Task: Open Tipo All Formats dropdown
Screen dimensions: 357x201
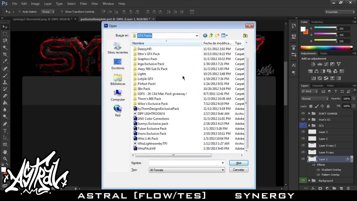Action: coord(223,170)
